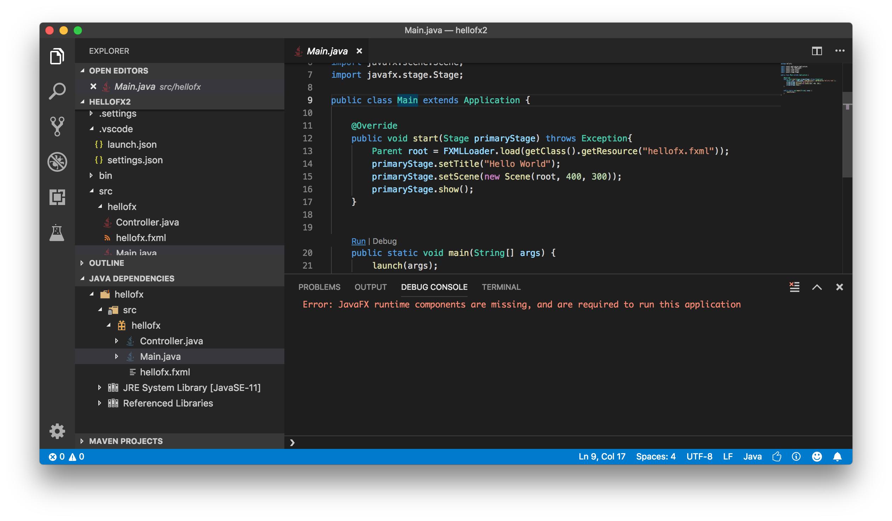Expand JRE System Library [JavaSE-11]
Screen dimensions: 892x521
[x=99, y=388]
